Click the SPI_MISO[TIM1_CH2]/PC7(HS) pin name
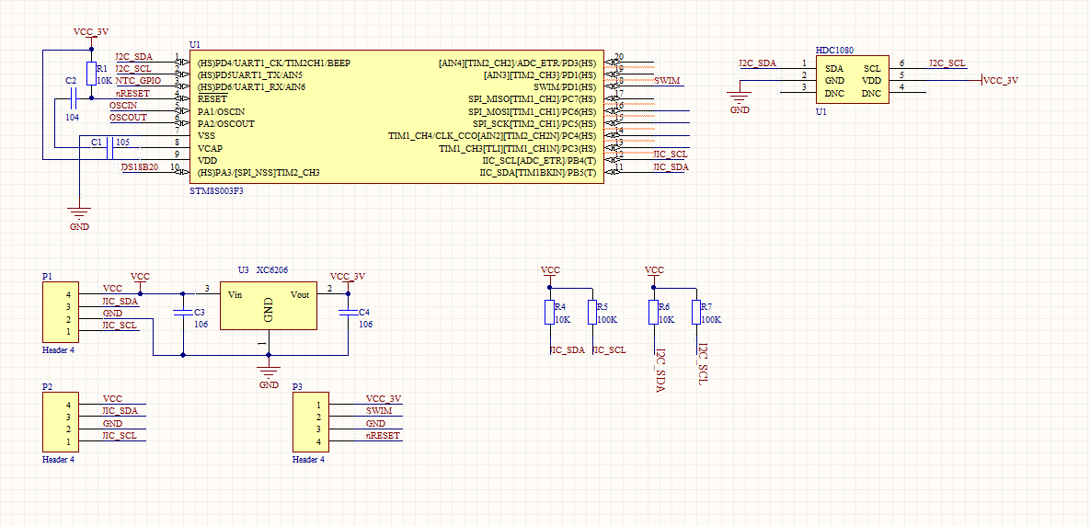The image size is (1090, 526). pos(533,99)
